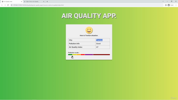The height and width of the screenshot is (100, 178).
Task: Expand the tab search dropdown arrow
Action: 163,1
